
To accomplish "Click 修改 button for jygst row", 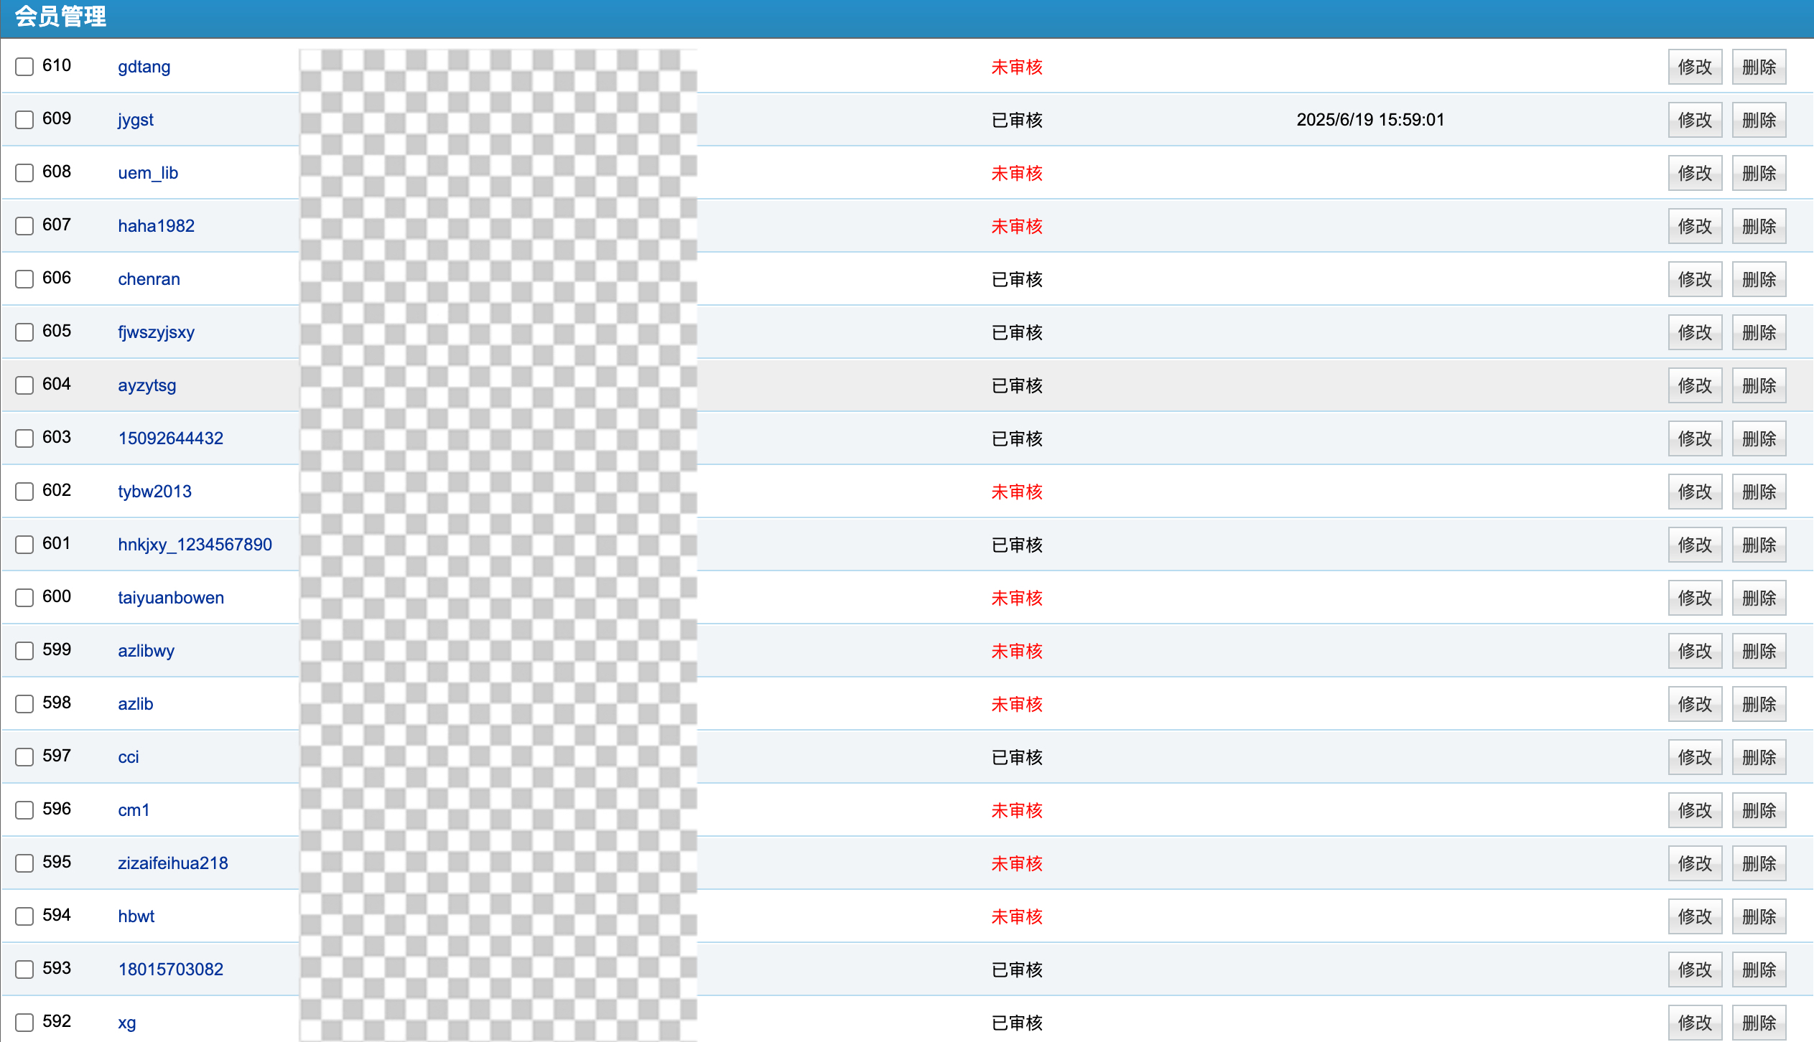I will (x=1694, y=120).
